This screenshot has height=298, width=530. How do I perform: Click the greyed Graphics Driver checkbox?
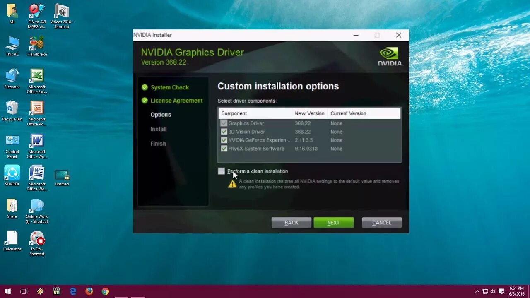[x=224, y=123]
